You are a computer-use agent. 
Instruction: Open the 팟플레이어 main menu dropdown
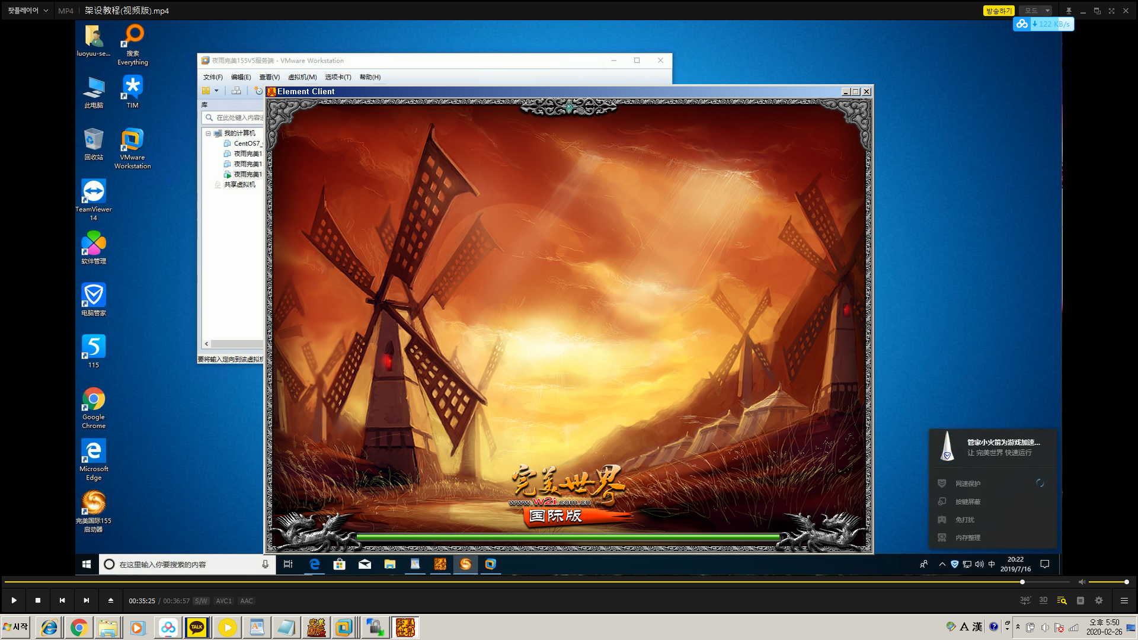[x=28, y=11]
